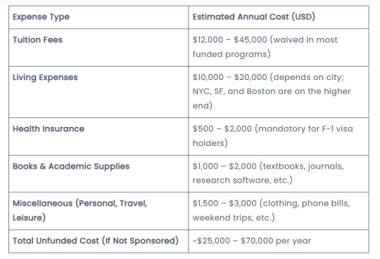This screenshot has height=259, width=380.
Task: Click the $1,000 – $2,000 books cost cell
Action: tap(279, 174)
